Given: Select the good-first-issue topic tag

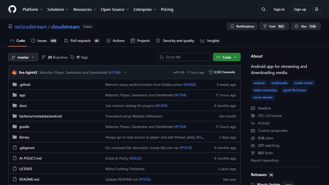Looking at the screenshot, I should (295, 90).
